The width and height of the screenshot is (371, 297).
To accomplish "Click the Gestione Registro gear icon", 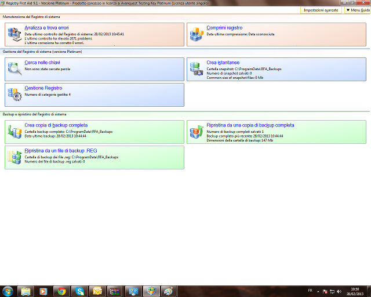I will pyautogui.click(x=14, y=95).
